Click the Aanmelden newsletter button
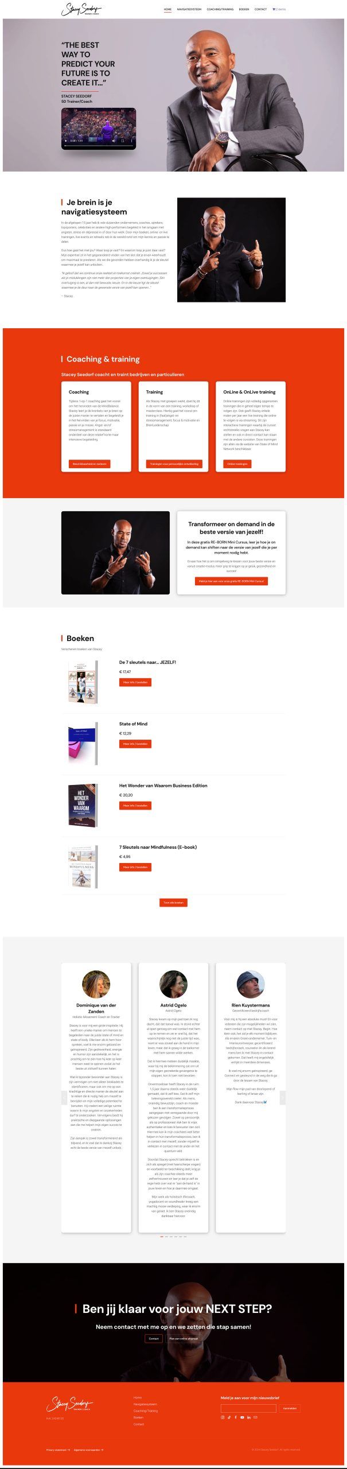347x1469 pixels. pos(290,1408)
